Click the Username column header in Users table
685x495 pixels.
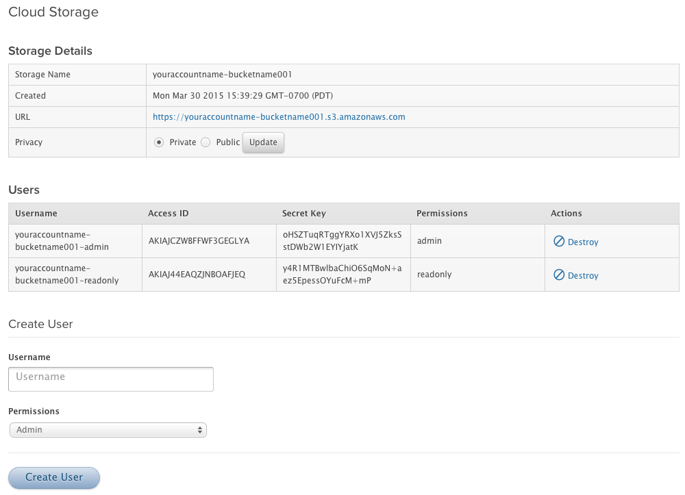tap(36, 214)
